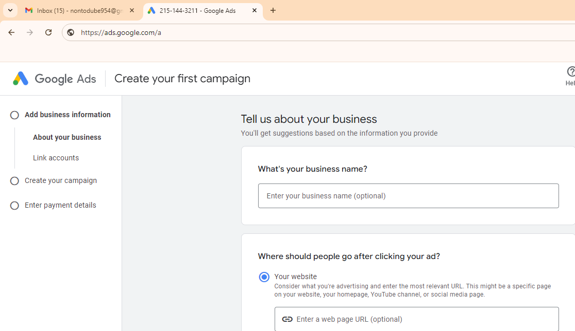This screenshot has height=331, width=575.
Task: Reload the page
Action: (x=48, y=32)
